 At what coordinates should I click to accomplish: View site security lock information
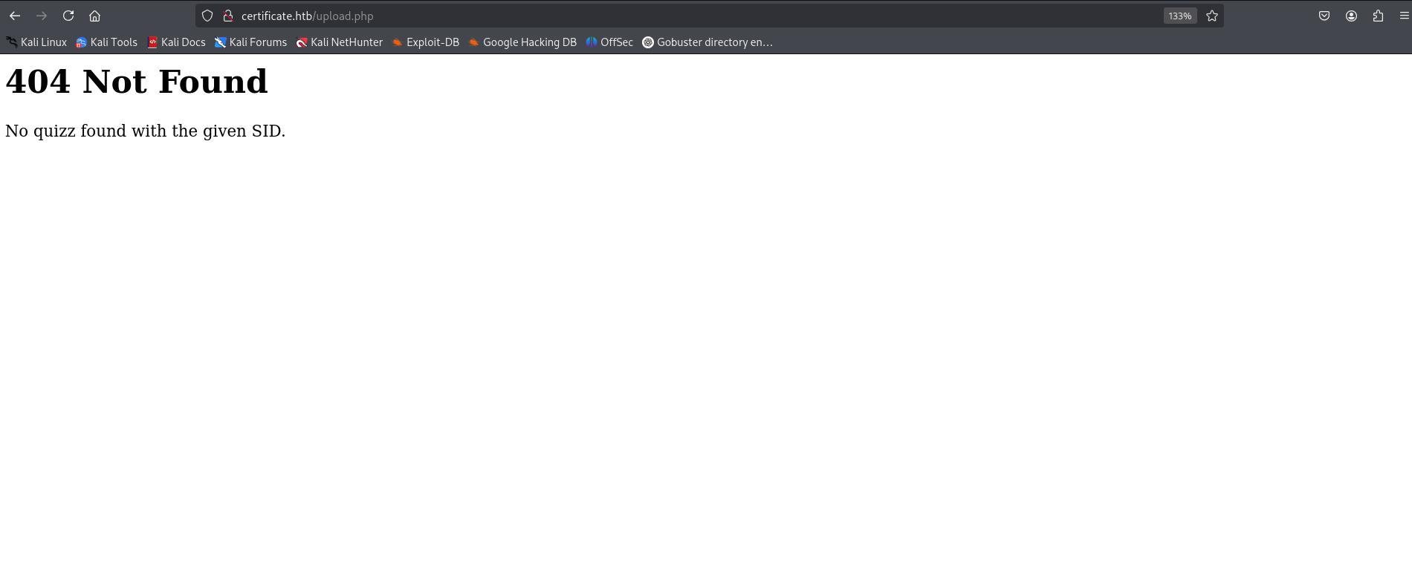pyautogui.click(x=228, y=16)
